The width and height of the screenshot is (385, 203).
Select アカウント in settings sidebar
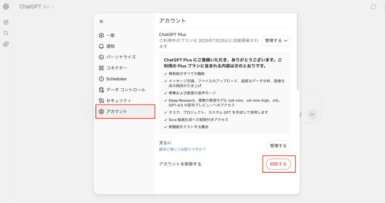tap(125, 111)
